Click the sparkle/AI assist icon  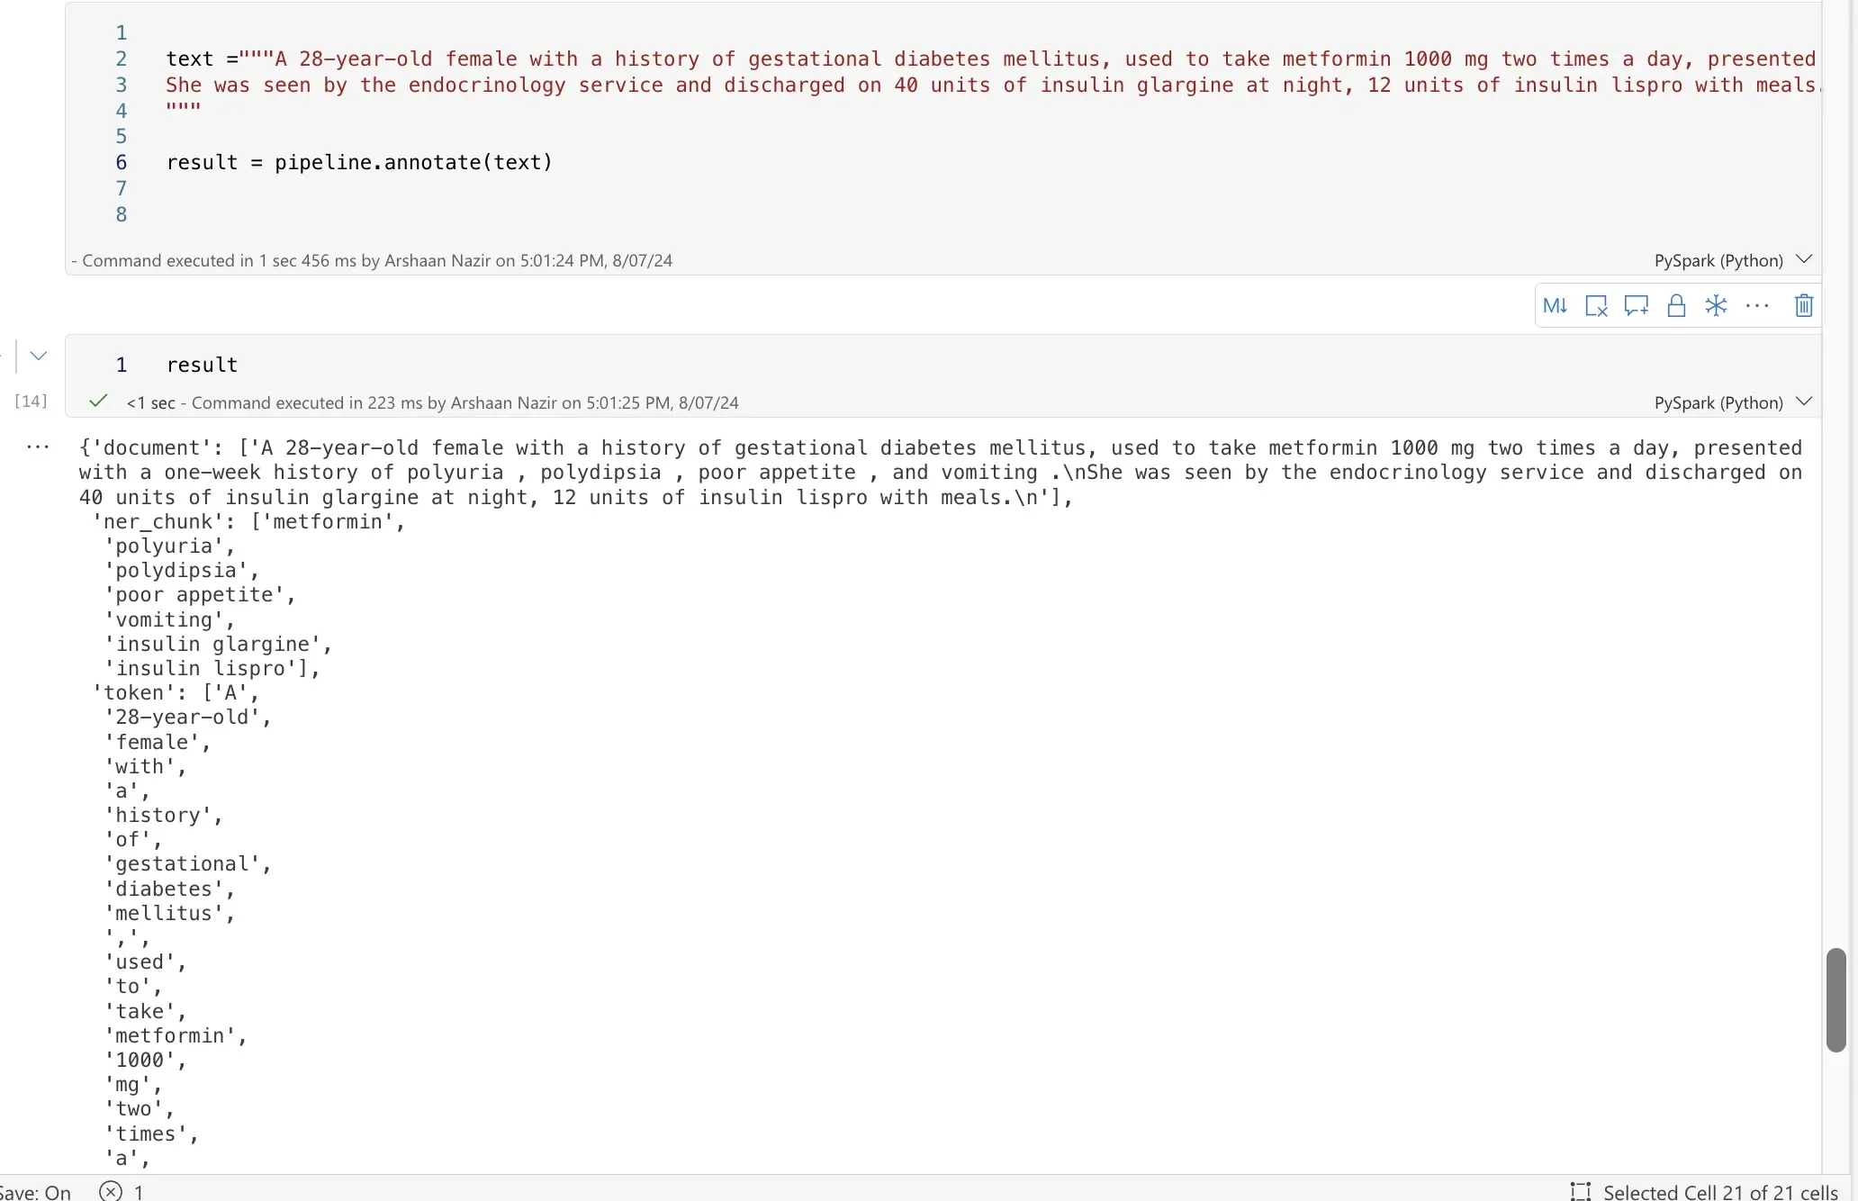(x=1716, y=304)
